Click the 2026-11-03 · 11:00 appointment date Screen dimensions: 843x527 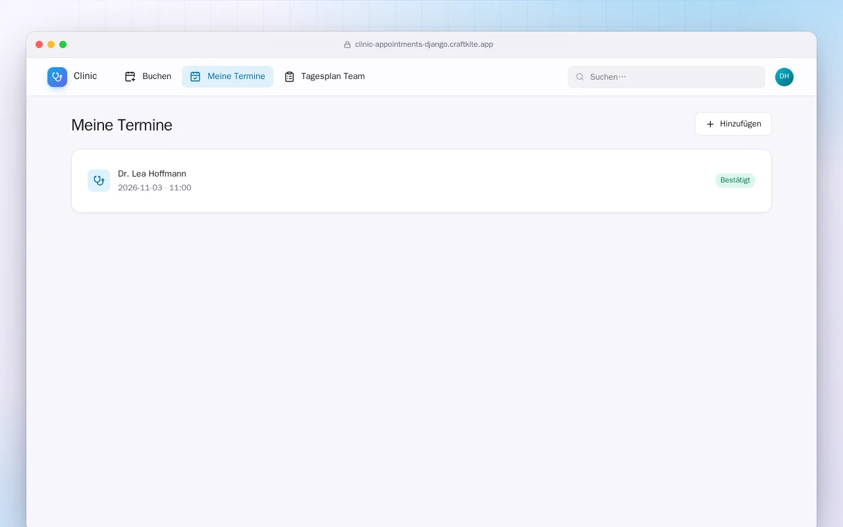click(x=155, y=188)
